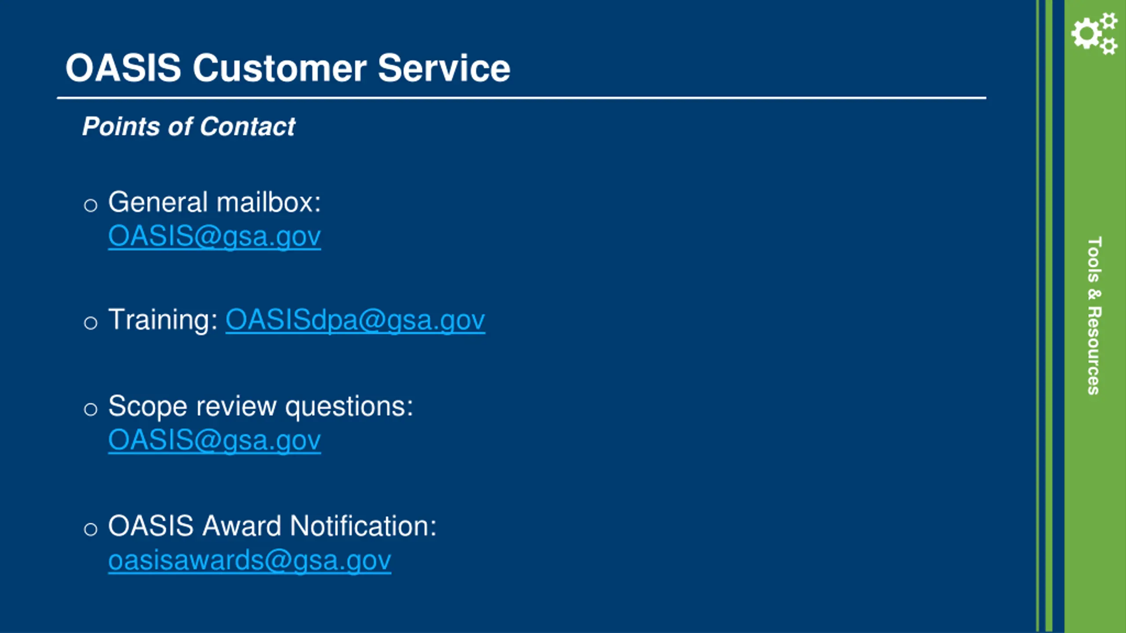Screen dimensions: 1126x633
Task: Click the 'OASIS Award Notification:' label text
Action: point(272,526)
